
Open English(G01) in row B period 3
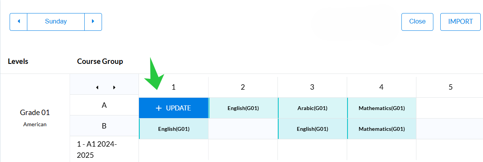pos(313,129)
